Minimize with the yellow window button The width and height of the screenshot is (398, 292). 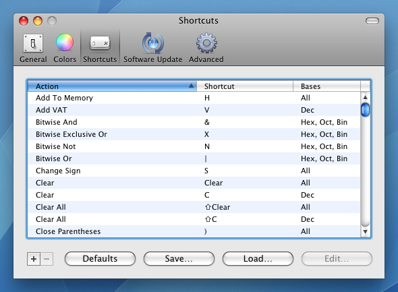(x=38, y=21)
